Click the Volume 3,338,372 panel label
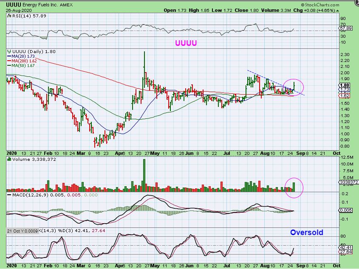 tap(34, 159)
